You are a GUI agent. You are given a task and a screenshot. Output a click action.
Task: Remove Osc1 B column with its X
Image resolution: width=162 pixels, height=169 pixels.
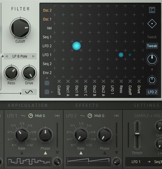click(x=77, y=81)
